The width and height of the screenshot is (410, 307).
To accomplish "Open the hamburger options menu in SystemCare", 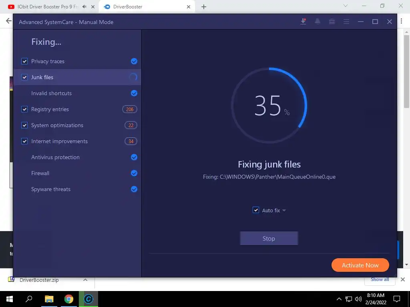I will point(346,22).
